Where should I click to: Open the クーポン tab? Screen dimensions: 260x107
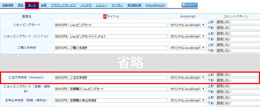[117, 5]
